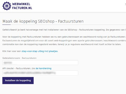126x94 pixels.
Task: Click the line starting 'Voor de koppeling met Factuursturen'
Action: [64, 37]
